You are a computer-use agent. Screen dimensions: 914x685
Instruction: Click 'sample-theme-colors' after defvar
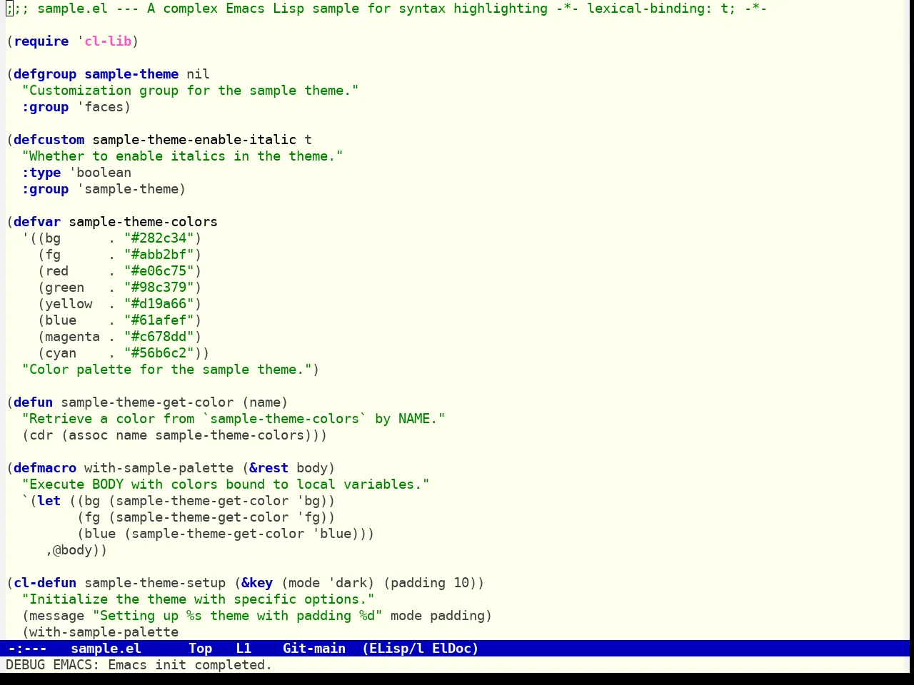[143, 222]
